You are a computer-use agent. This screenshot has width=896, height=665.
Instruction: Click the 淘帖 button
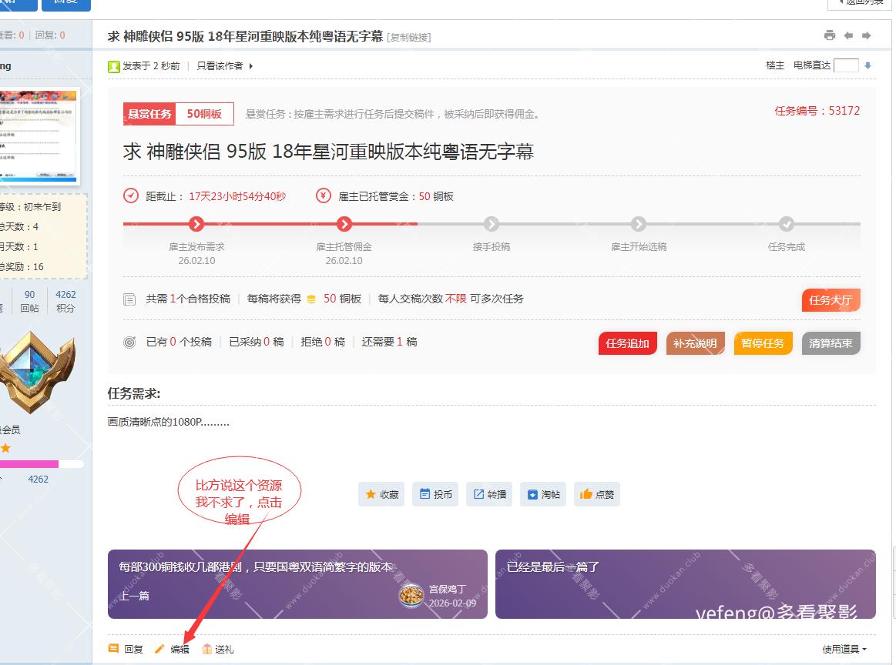(543, 494)
